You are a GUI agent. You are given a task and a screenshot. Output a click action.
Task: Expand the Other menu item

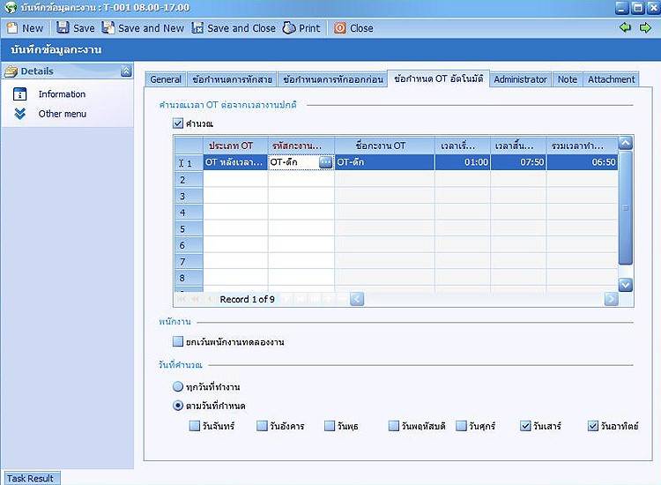[x=20, y=114]
